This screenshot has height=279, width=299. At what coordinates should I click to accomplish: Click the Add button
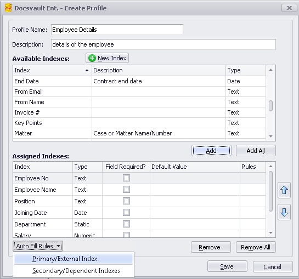(211, 151)
